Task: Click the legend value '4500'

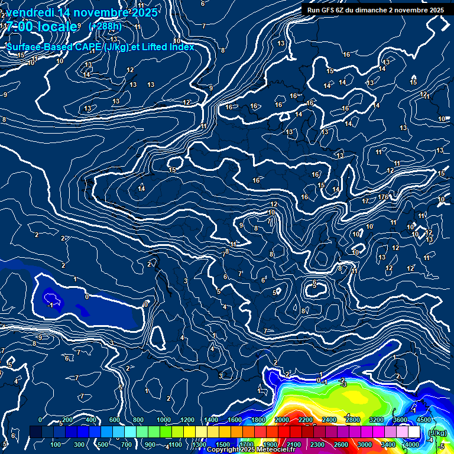Action: pos(424,420)
